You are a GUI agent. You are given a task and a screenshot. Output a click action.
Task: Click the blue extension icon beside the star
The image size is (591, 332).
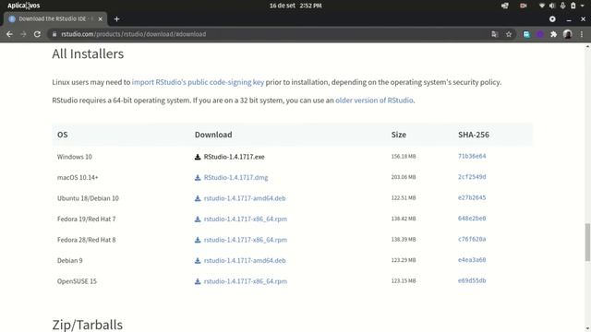(x=526, y=34)
